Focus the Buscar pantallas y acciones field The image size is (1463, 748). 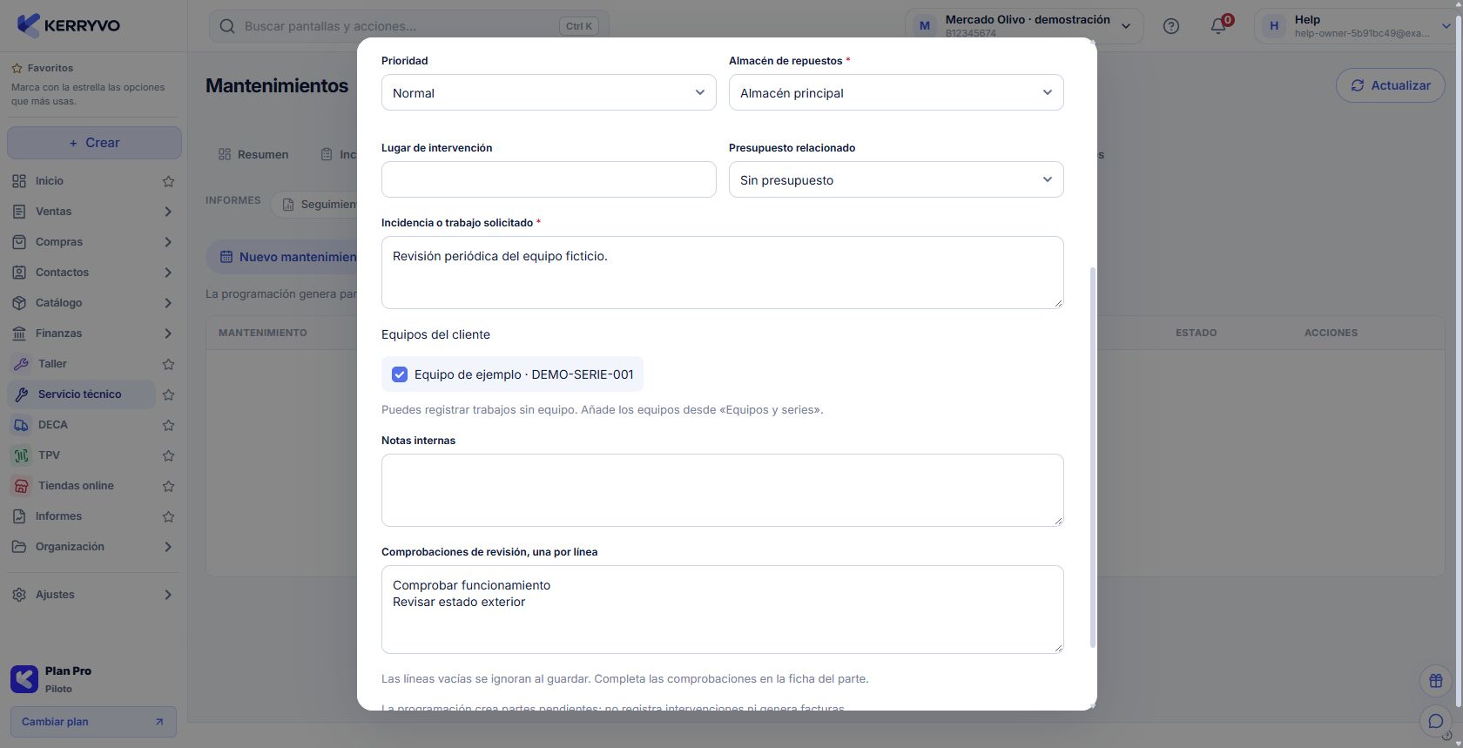coord(409,26)
